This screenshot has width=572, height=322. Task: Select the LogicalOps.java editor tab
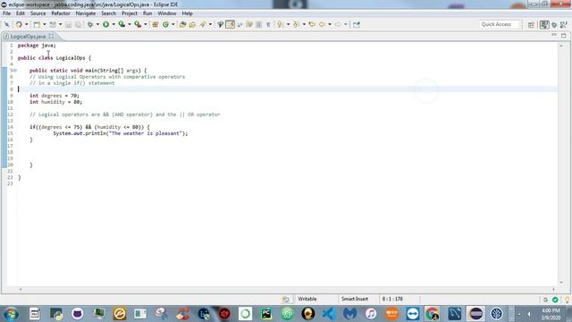point(28,37)
